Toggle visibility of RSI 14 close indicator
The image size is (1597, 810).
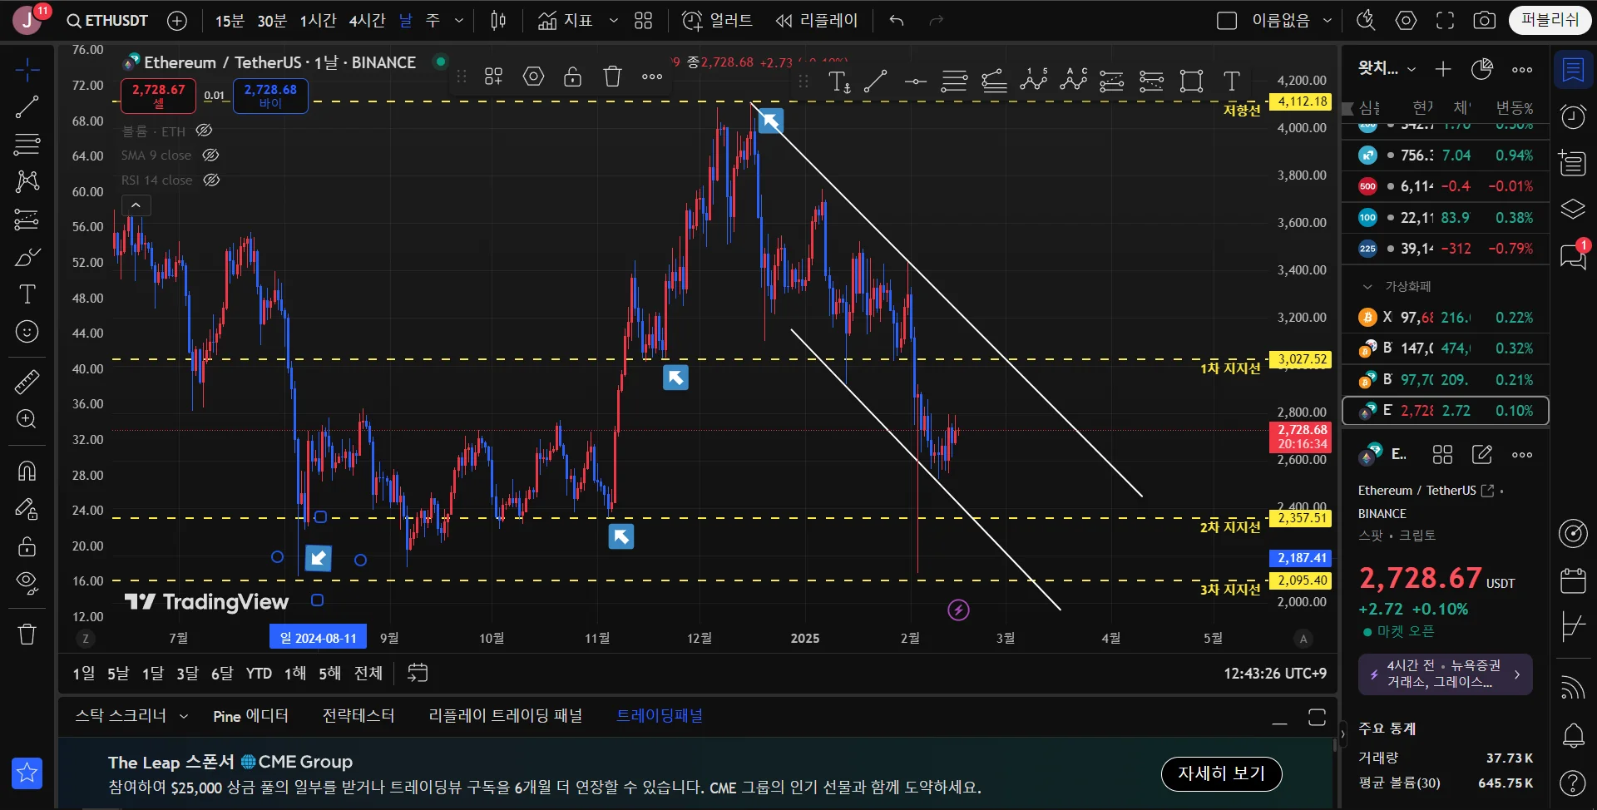pyautogui.click(x=211, y=180)
